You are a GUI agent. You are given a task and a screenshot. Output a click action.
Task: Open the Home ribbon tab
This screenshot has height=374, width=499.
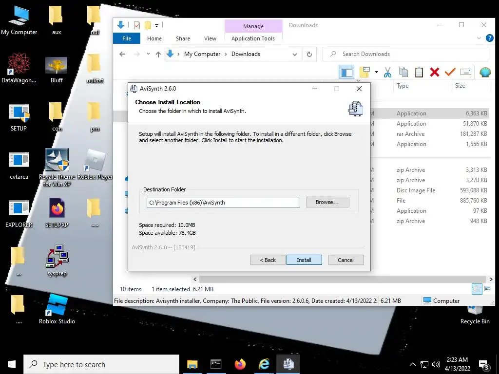click(154, 38)
